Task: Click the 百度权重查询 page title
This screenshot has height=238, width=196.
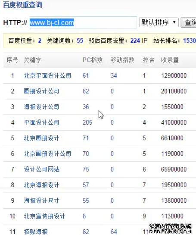Action: pyautogui.click(x=23, y=5)
